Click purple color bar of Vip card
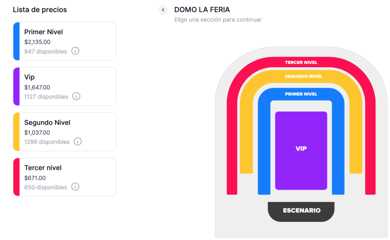The height and width of the screenshot is (240, 390). point(16,86)
